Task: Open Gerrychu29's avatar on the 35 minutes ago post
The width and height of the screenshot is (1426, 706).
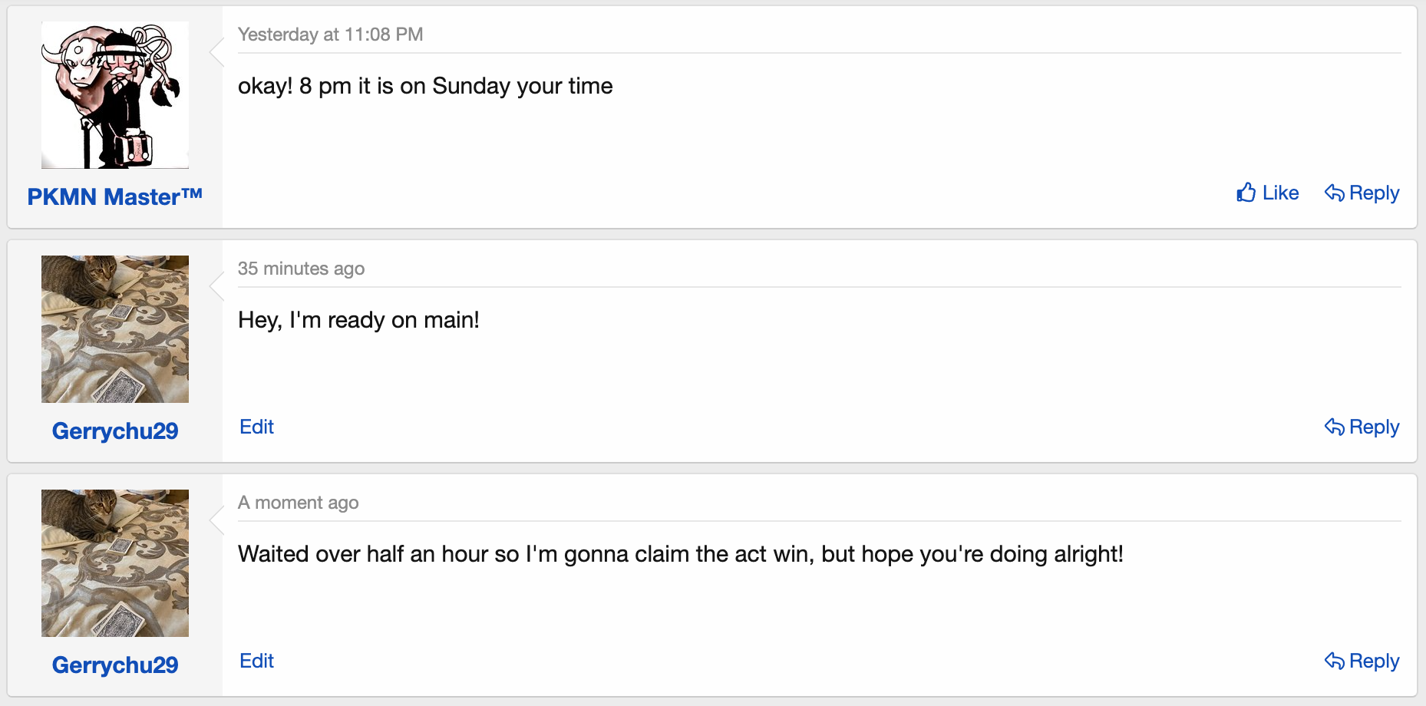Action: (x=115, y=329)
